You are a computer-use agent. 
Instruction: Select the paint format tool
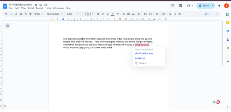[31, 14]
